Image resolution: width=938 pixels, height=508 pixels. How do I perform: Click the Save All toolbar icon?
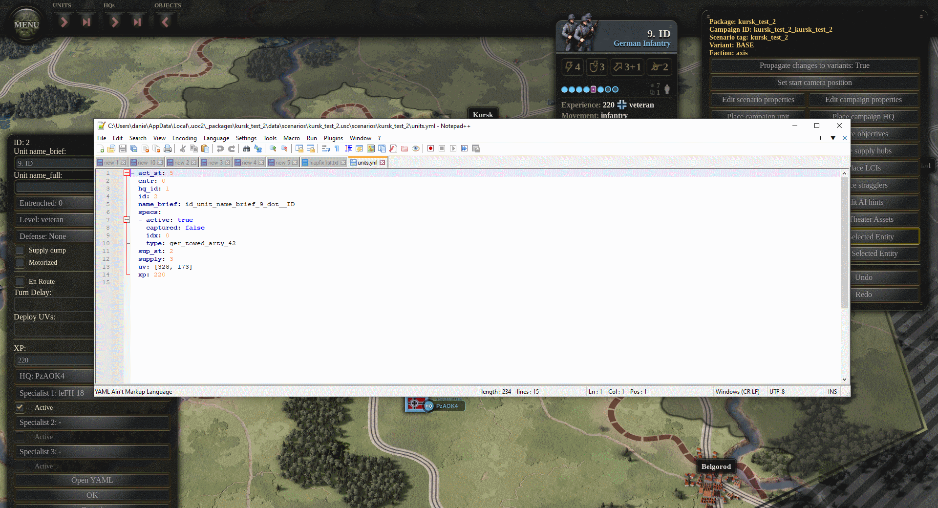(134, 148)
